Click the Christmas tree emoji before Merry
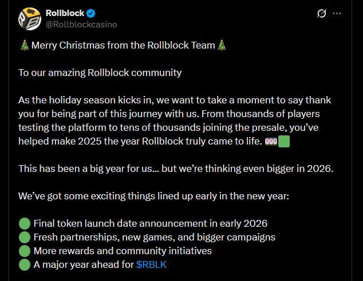Image resolution: width=363 pixels, height=281 pixels. click(x=23, y=46)
